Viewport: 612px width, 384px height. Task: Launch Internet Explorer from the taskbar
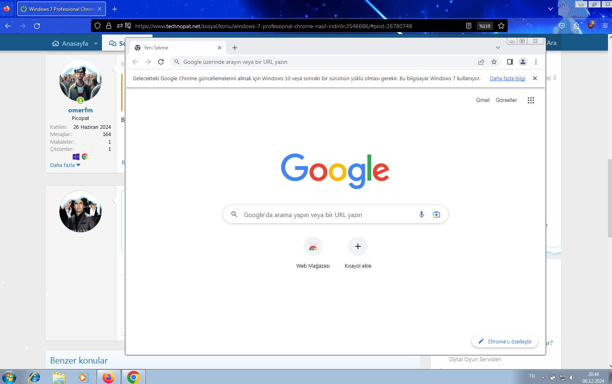coord(35,377)
